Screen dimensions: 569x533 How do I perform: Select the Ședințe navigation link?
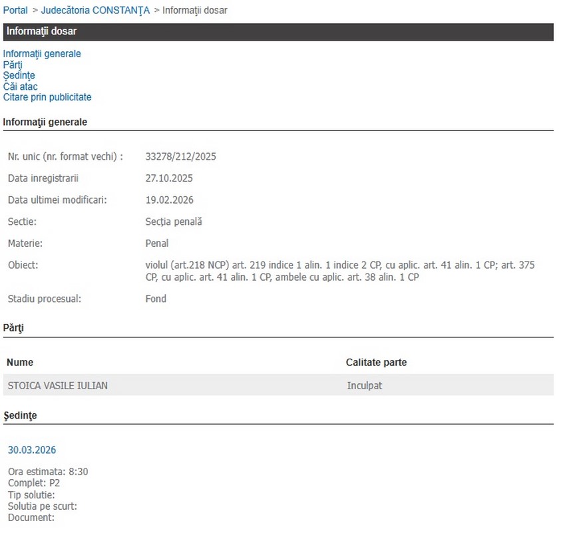tap(19, 75)
